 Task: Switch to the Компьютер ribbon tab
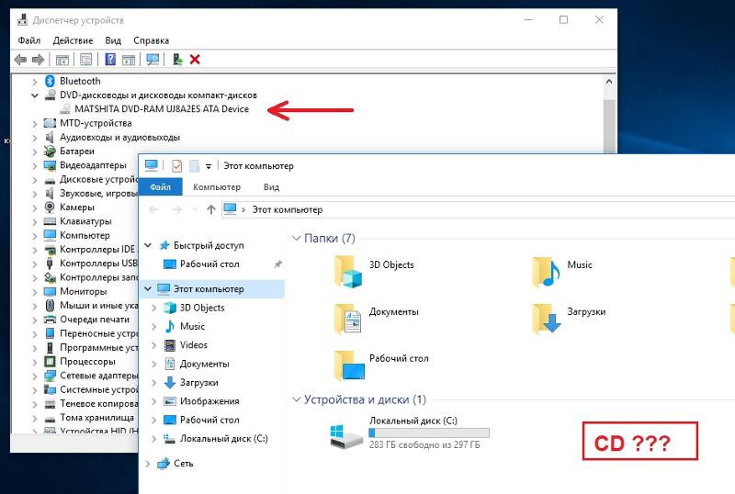(217, 187)
